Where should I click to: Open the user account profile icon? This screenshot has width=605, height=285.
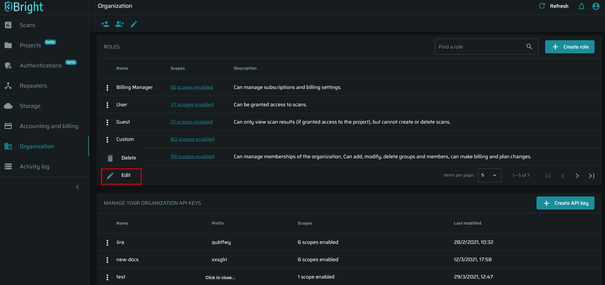click(596, 6)
